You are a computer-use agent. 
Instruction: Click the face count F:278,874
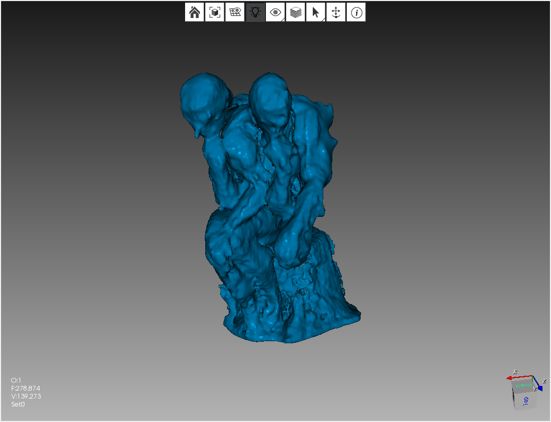pyautogui.click(x=26, y=389)
